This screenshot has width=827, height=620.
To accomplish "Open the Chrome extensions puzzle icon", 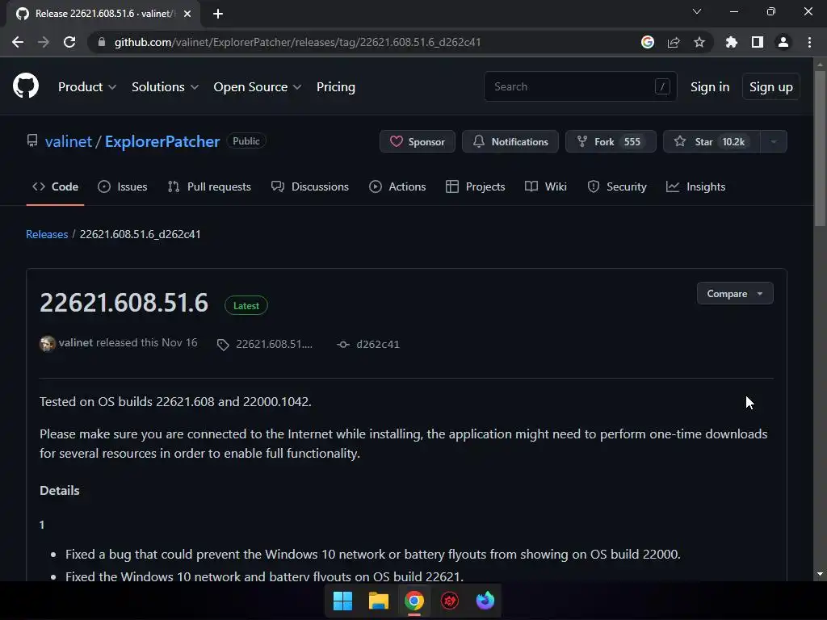I will 732,42.
